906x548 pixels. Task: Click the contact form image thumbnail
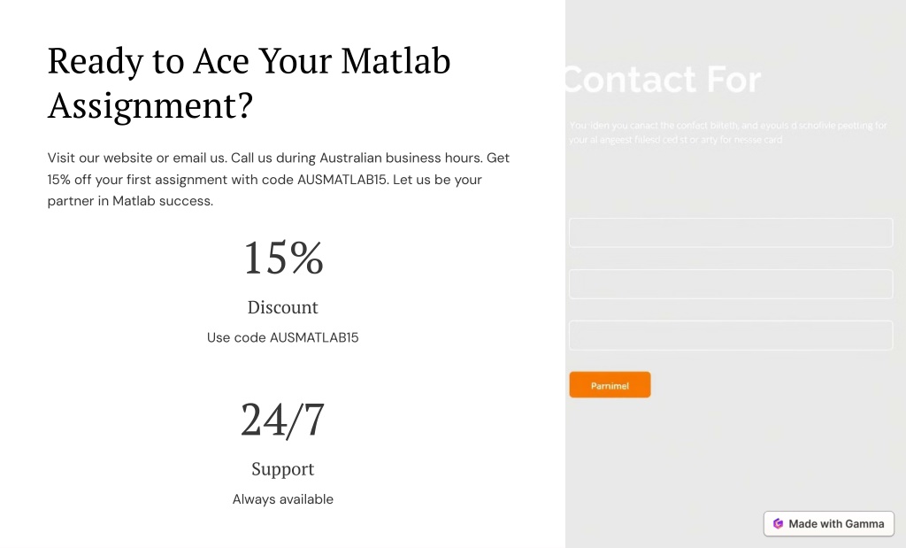(735, 274)
